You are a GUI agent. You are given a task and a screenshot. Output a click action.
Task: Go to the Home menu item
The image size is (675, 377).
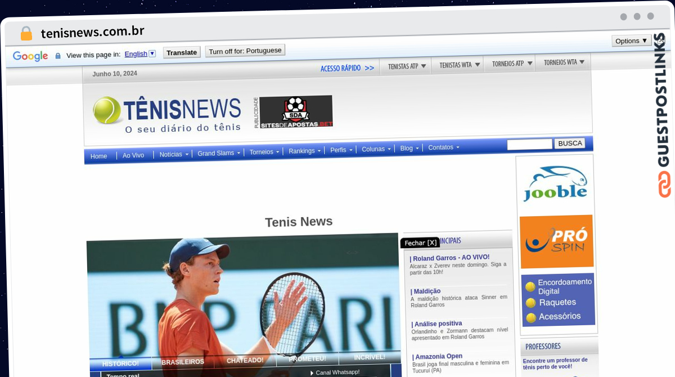[98, 156]
